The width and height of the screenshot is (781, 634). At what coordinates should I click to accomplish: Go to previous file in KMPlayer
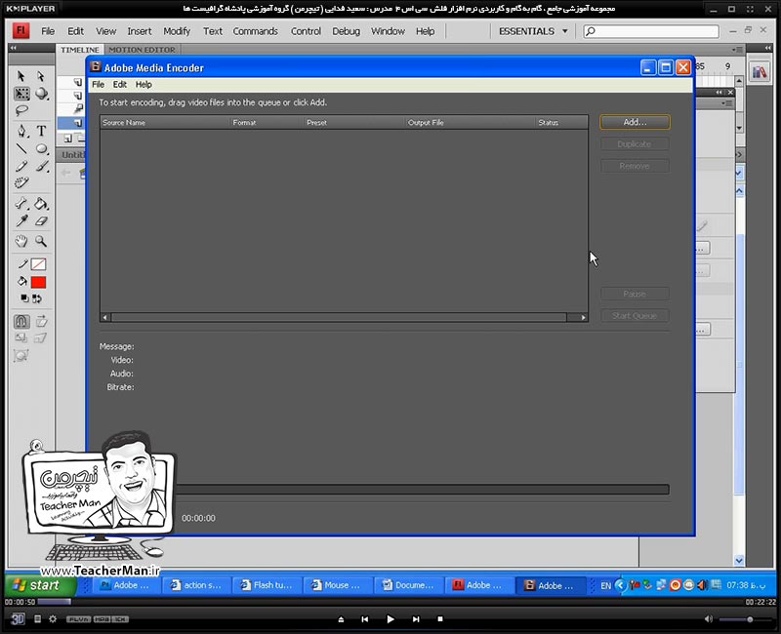364,619
